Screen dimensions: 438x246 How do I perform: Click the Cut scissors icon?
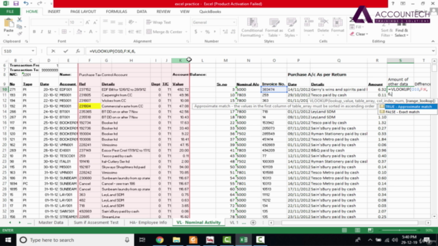pos(19,20)
